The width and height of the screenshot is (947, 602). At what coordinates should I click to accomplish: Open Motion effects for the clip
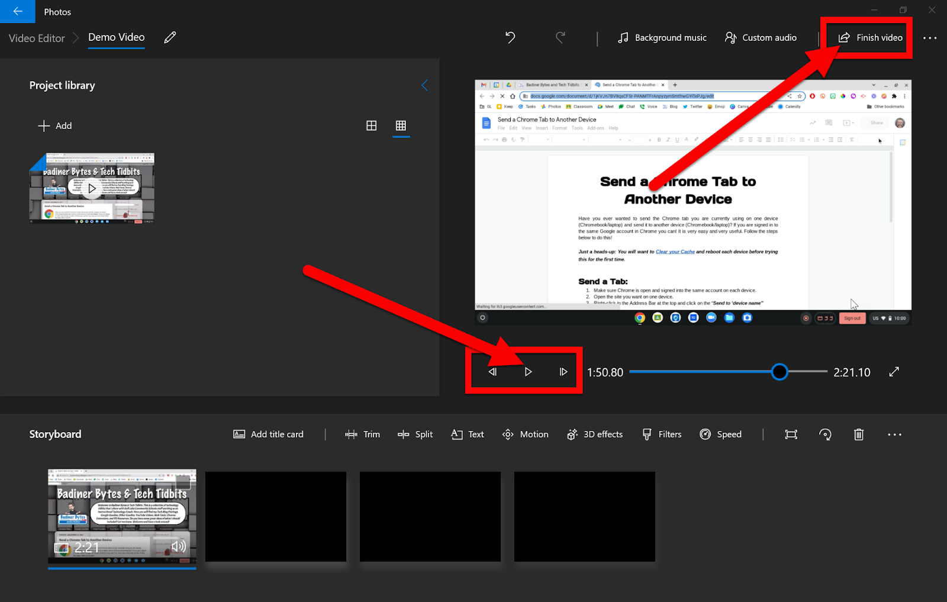point(525,434)
